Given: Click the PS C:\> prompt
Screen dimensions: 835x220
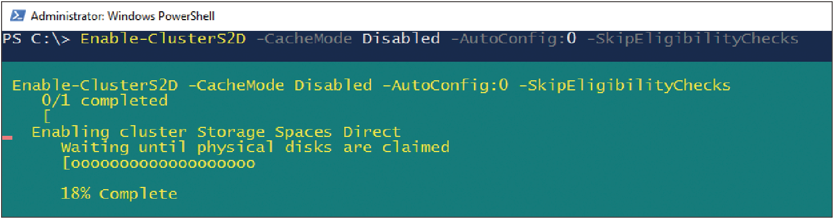Looking at the screenshot, I should click(x=37, y=39).
